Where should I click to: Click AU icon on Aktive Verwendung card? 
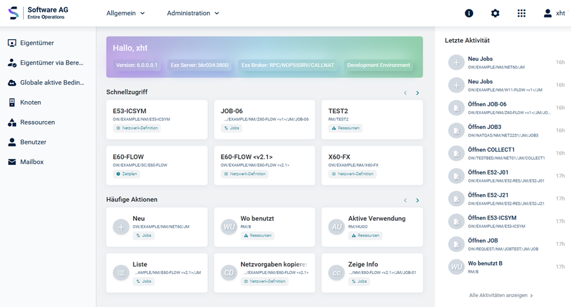(x=336, y=227)
